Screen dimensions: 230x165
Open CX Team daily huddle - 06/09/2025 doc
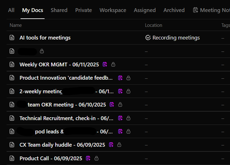[x=62, y=145]
